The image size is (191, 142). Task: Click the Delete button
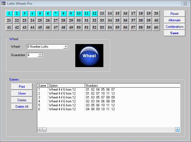(22, 100)
